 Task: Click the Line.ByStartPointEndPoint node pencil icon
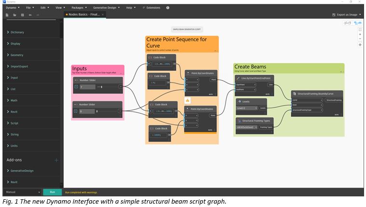coord(238,78)
